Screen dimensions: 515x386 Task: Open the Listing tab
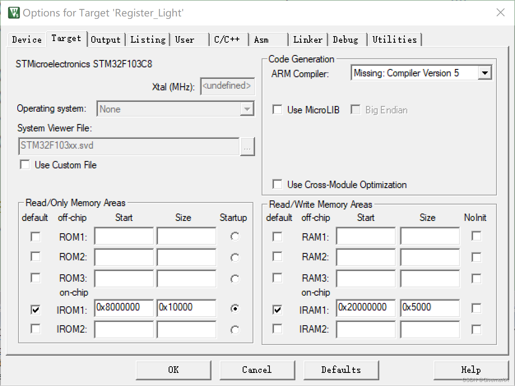(148, 40)
